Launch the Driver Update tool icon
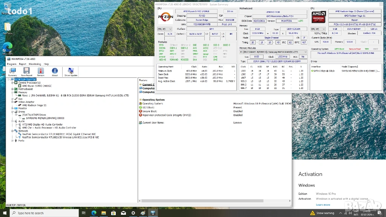This screenshot has width=386, height=217. click(x=71, y=72)
